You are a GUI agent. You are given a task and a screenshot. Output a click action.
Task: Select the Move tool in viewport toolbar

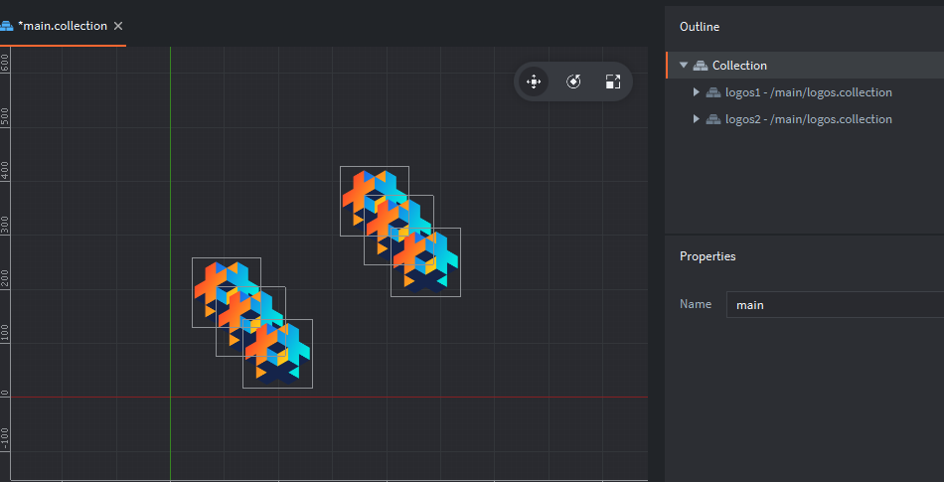point(534,81)
